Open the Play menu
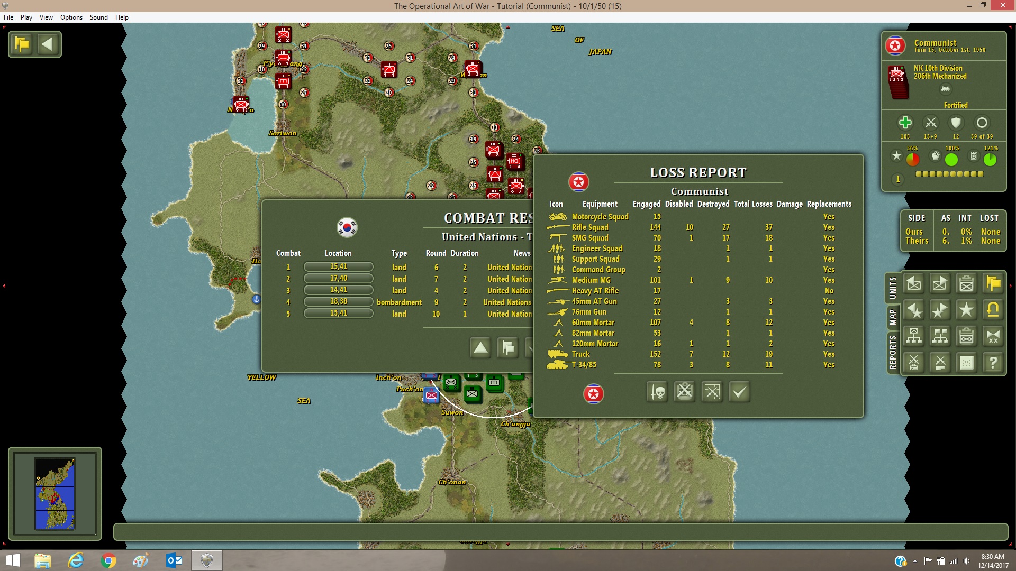1016x571 pixels. [x=26, y=17]
